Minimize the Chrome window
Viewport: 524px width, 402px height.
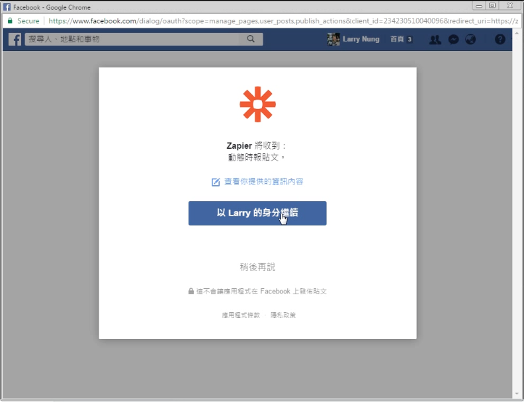pyautogui.click(x=479, y=6)
